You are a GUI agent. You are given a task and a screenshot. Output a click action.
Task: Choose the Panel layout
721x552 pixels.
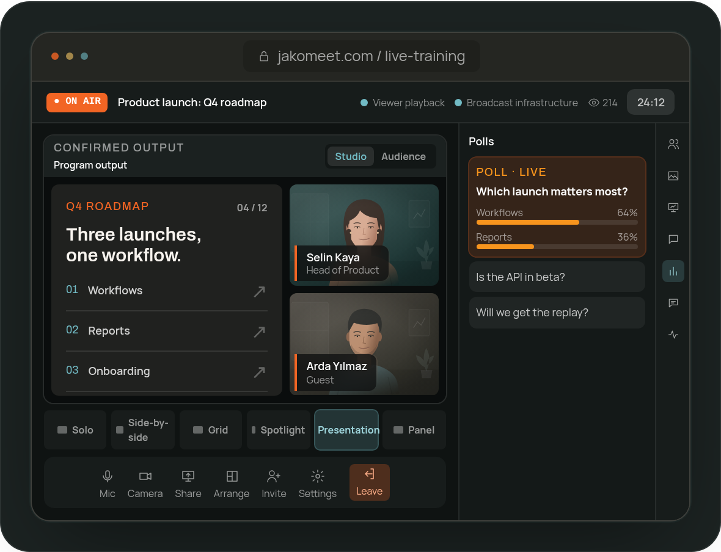(x=414, y=430)
